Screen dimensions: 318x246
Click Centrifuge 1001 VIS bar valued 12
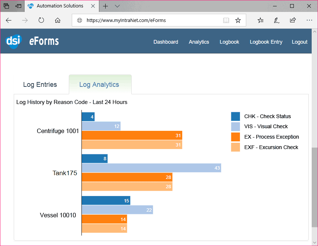101,126
